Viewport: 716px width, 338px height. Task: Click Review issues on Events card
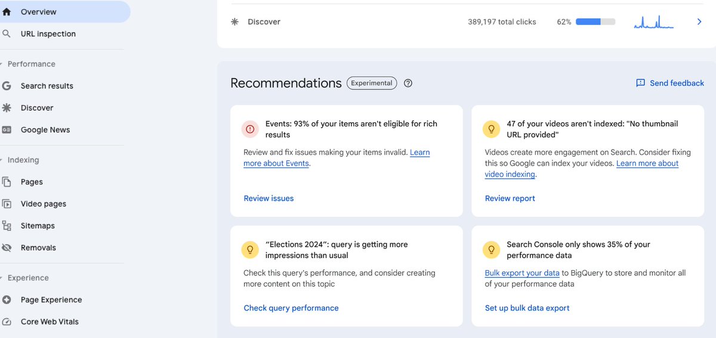click(268, 199)
